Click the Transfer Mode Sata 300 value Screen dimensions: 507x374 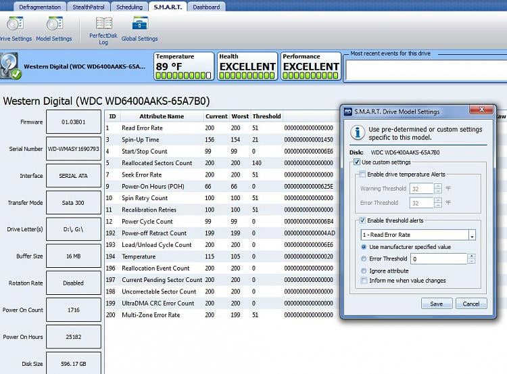pos(74,202)
